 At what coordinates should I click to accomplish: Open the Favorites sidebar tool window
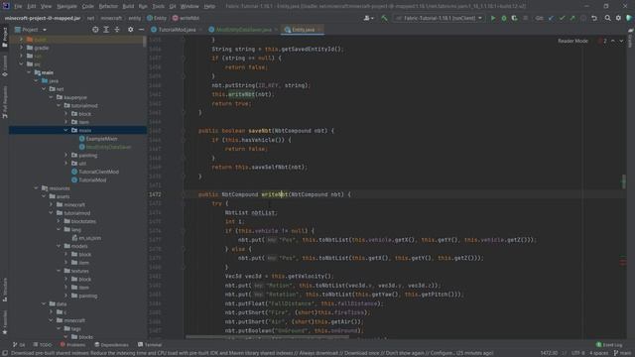(5, 322)
